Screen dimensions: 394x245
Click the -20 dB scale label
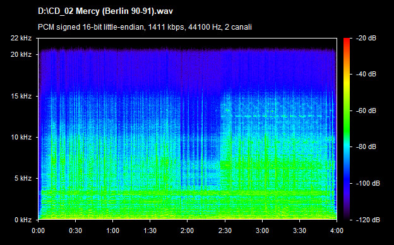click(x=366, y=38)
